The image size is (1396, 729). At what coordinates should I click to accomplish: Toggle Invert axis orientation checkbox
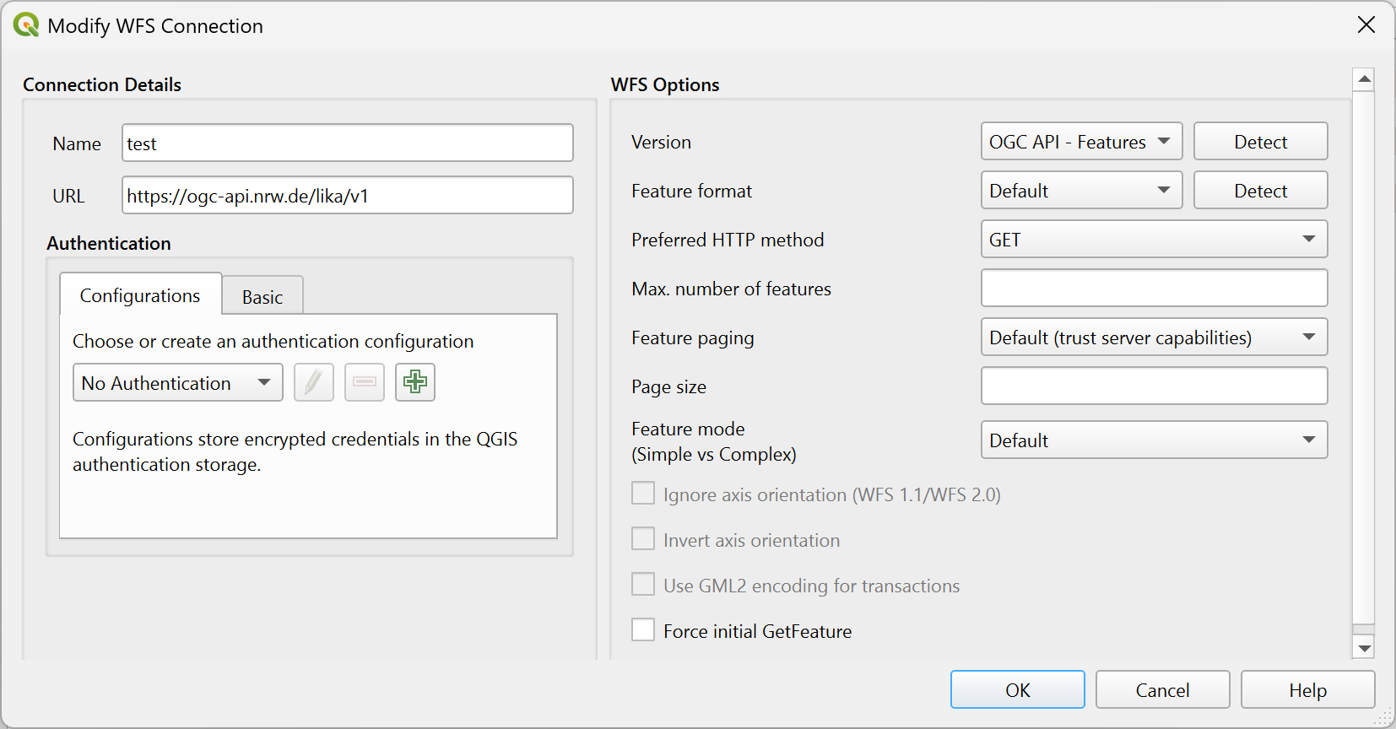643,539
